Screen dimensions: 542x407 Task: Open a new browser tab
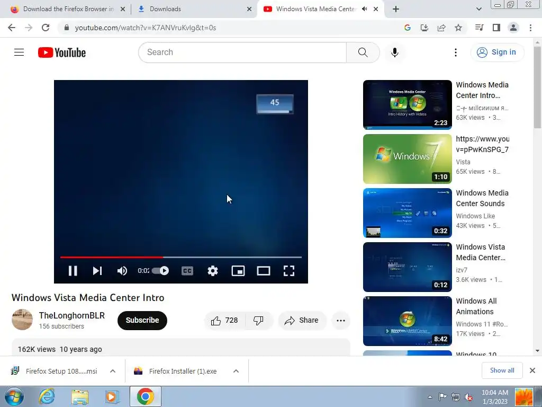[396, 9]
